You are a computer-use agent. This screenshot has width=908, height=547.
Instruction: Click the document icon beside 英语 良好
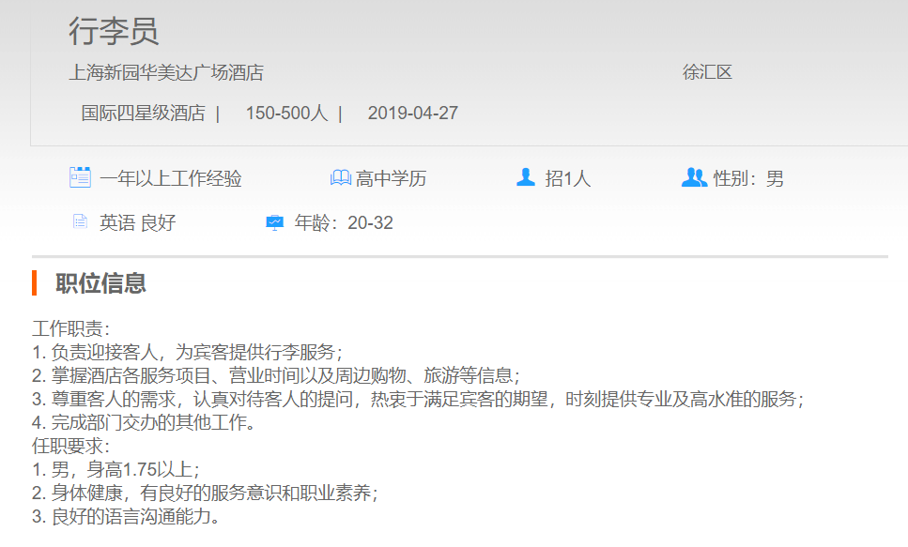[x=80, y=222]
